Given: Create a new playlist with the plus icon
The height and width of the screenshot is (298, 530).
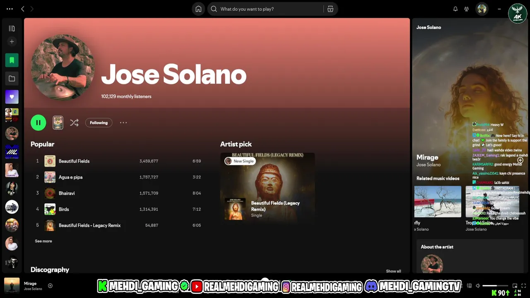Looking at the screenshot, I should pyautogui.click(x=12, y=42).
